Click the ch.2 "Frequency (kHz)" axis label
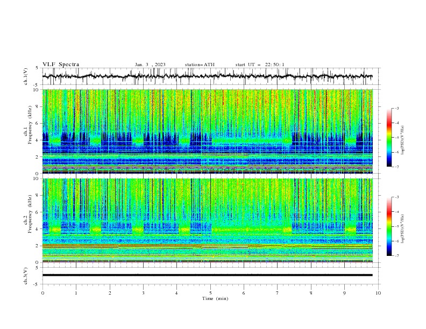 [30, 214]
